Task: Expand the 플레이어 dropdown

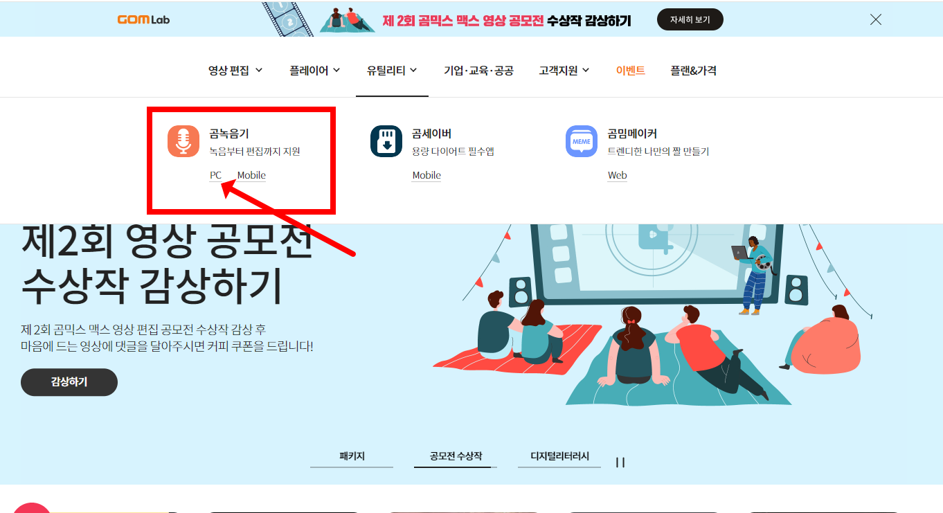Action: coord(314,70)
